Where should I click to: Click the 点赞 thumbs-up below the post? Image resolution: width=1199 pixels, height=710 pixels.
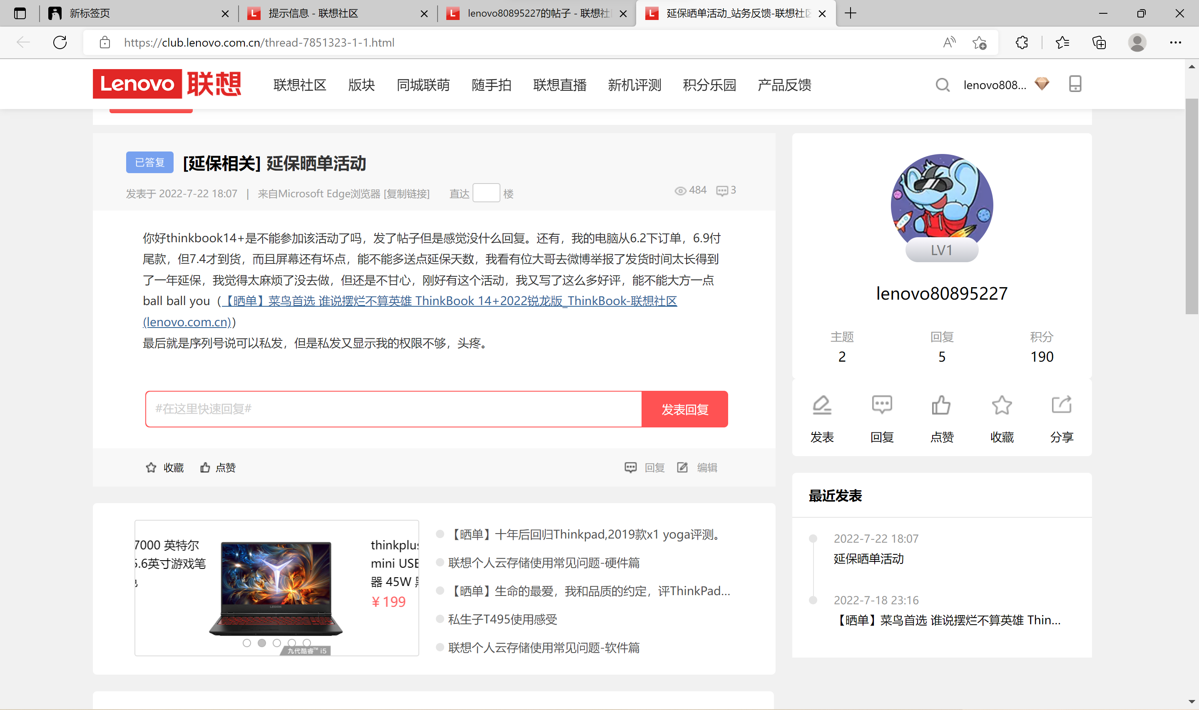(205, 467)
